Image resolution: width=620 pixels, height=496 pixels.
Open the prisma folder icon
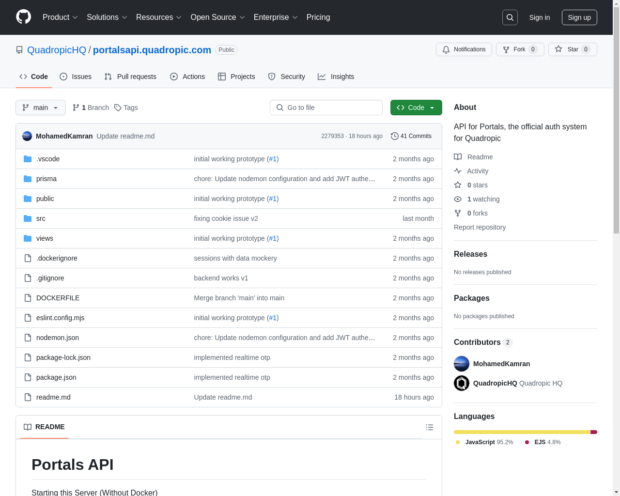tap(28, 179)
